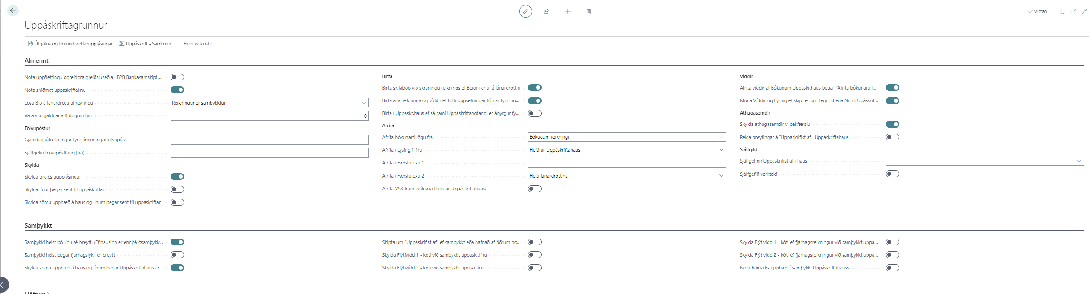1089x294 pixels.
Task: Disable Skylda greiðsluupplýsingar toggle
Action: [x=177, y=177]
